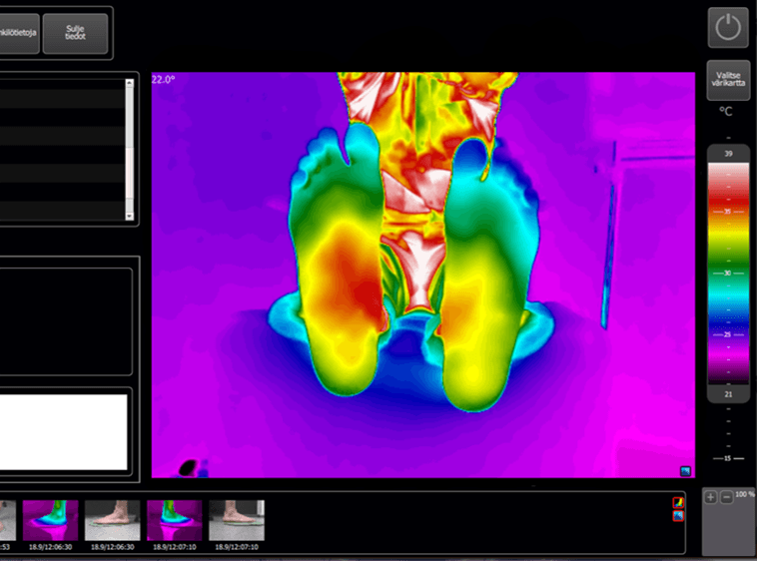Select last foot photo thumbnail 18.9/12:07:10
Screen dimensions: 757x561
236,520
